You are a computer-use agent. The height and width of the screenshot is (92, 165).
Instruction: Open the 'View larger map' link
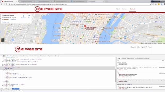pos(5,22)
